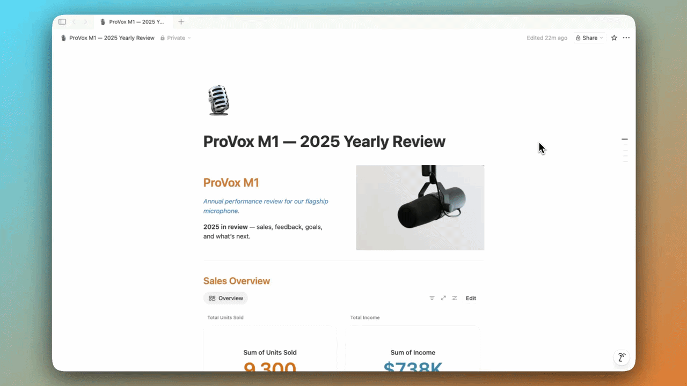Click the microphone photo image
This screenshot has width=687, height=386.
(420, 207)
